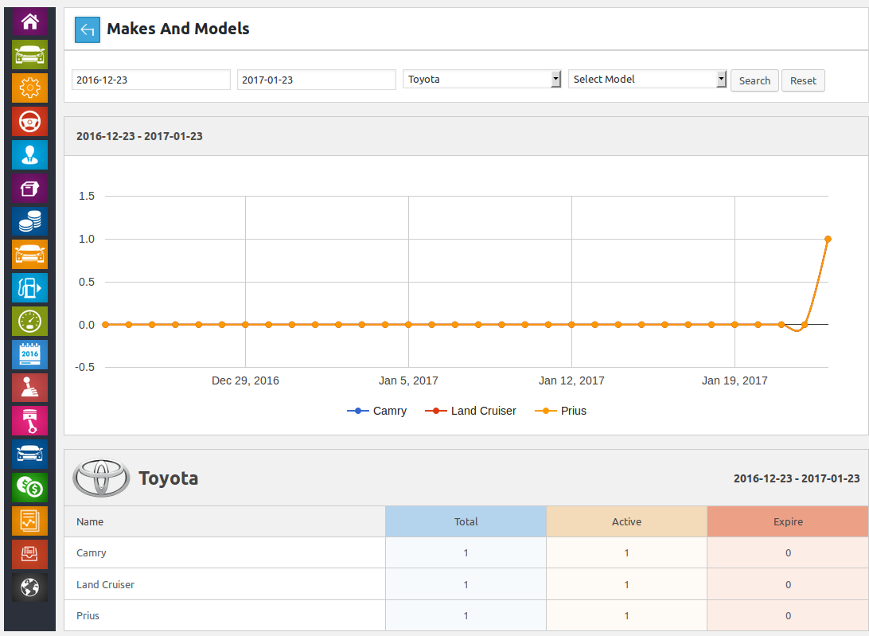Click the blue back arrow button
869x636 pixels.
point(88,29)
